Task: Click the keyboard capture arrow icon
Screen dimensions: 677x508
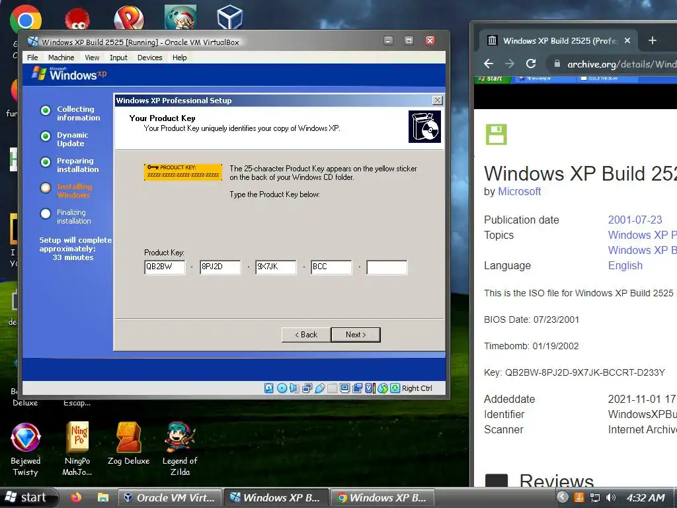Action: click(395, 388)
